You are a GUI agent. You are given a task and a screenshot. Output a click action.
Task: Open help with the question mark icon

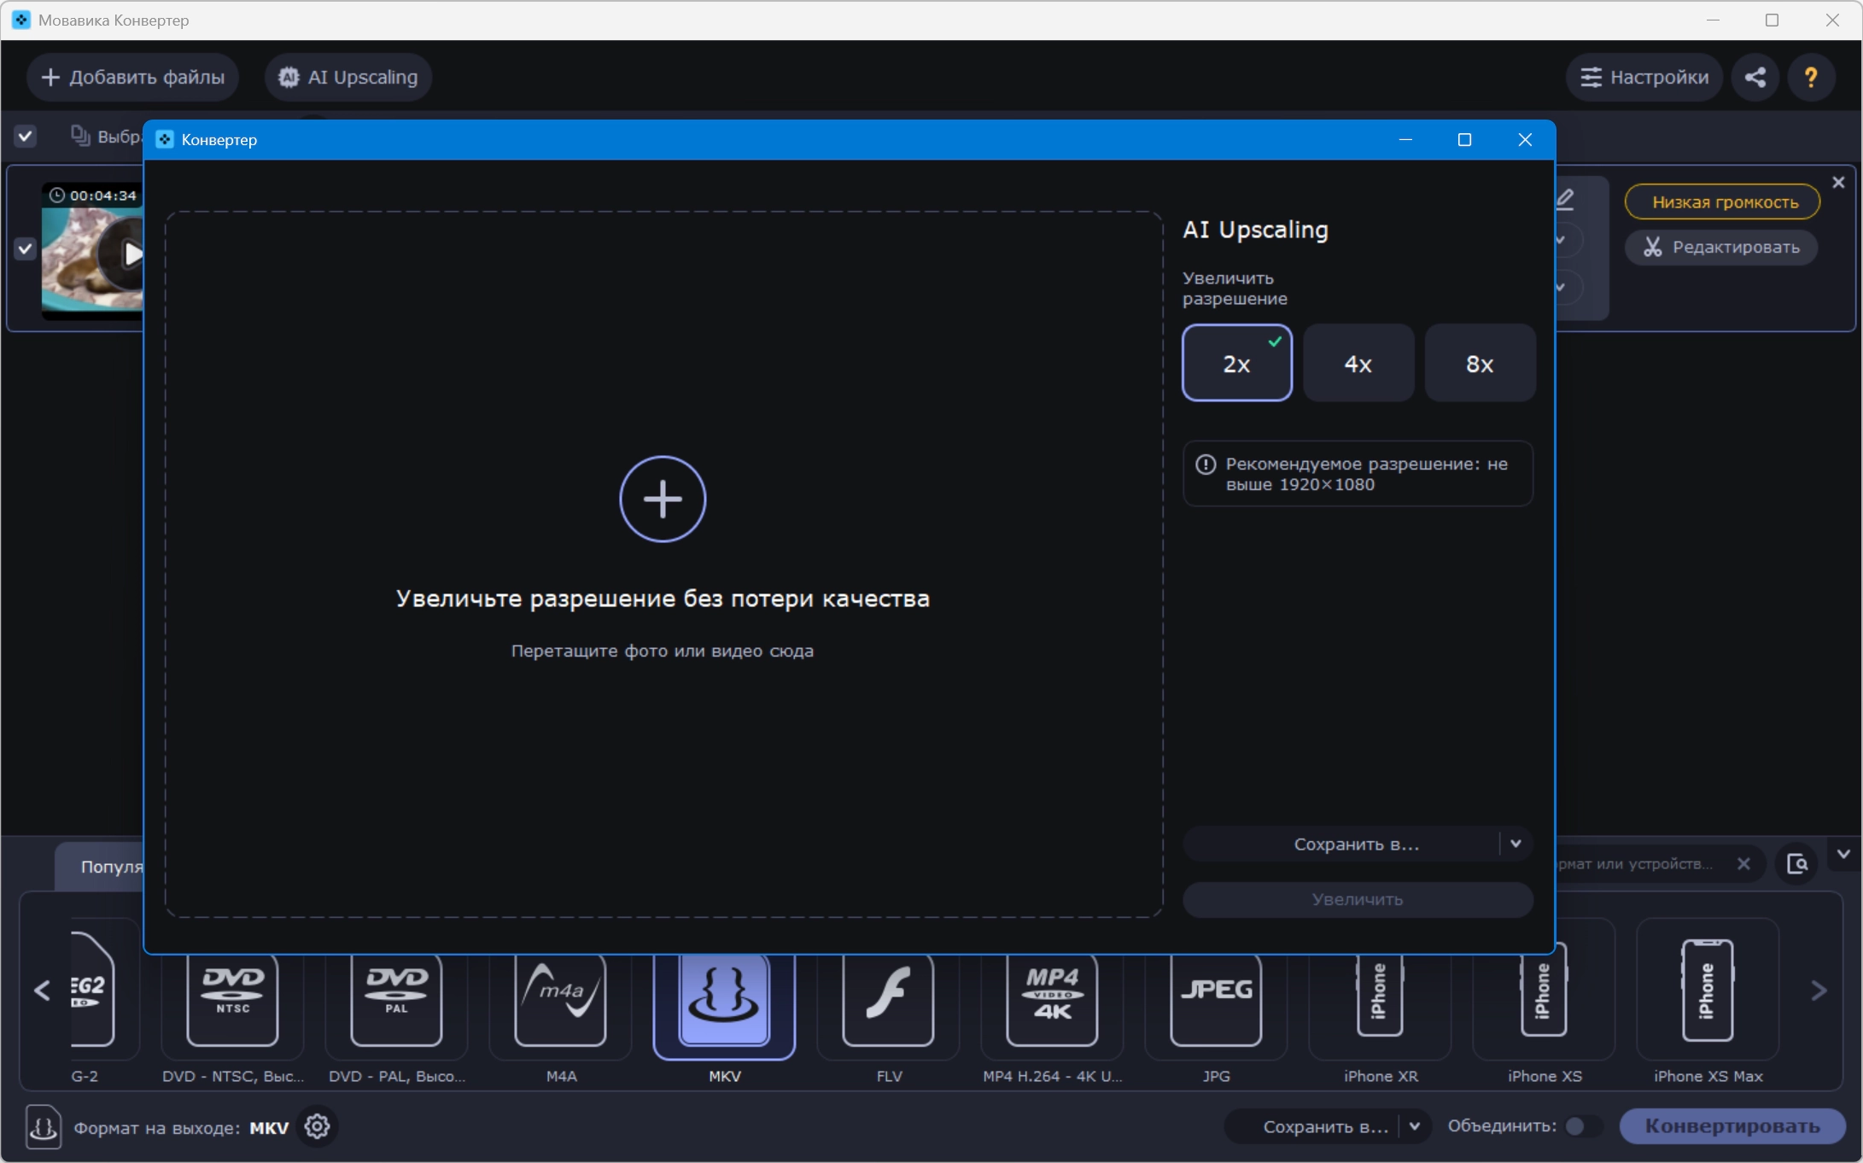(1811, 78)
